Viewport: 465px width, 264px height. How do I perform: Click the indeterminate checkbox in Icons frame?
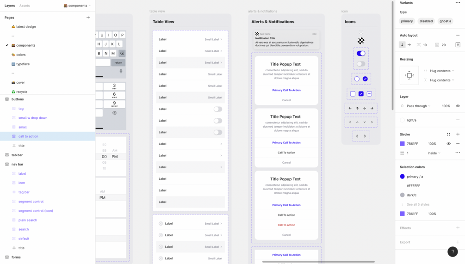click(x=369, y=94)
